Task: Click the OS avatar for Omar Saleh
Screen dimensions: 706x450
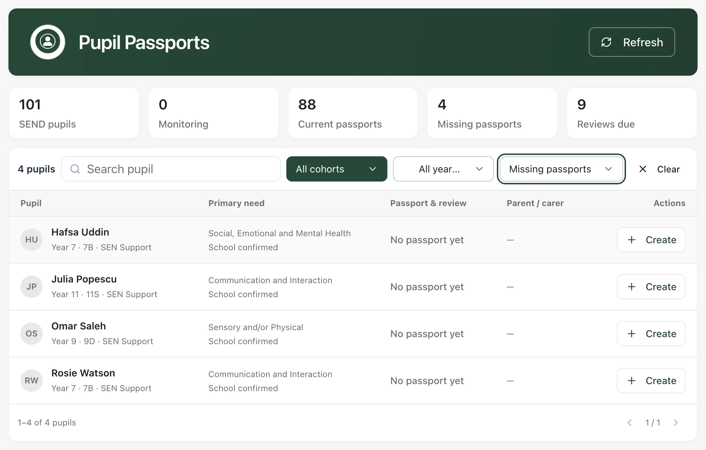Action: (32, 334)
